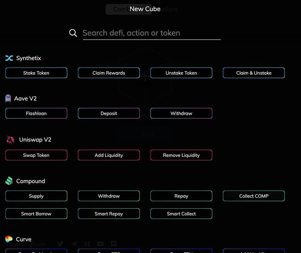This screenshot has width=301, height=253.
Task: Click the Aave V2 section heading
Action: [25, 99]
